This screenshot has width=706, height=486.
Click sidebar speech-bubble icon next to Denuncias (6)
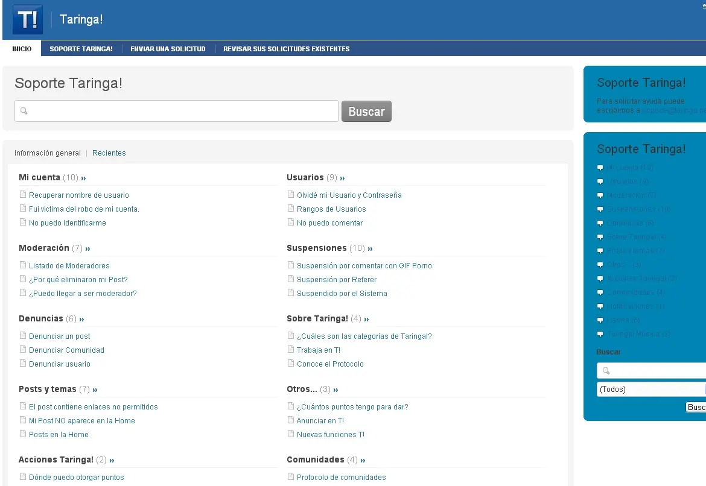[x=600, y=223]
